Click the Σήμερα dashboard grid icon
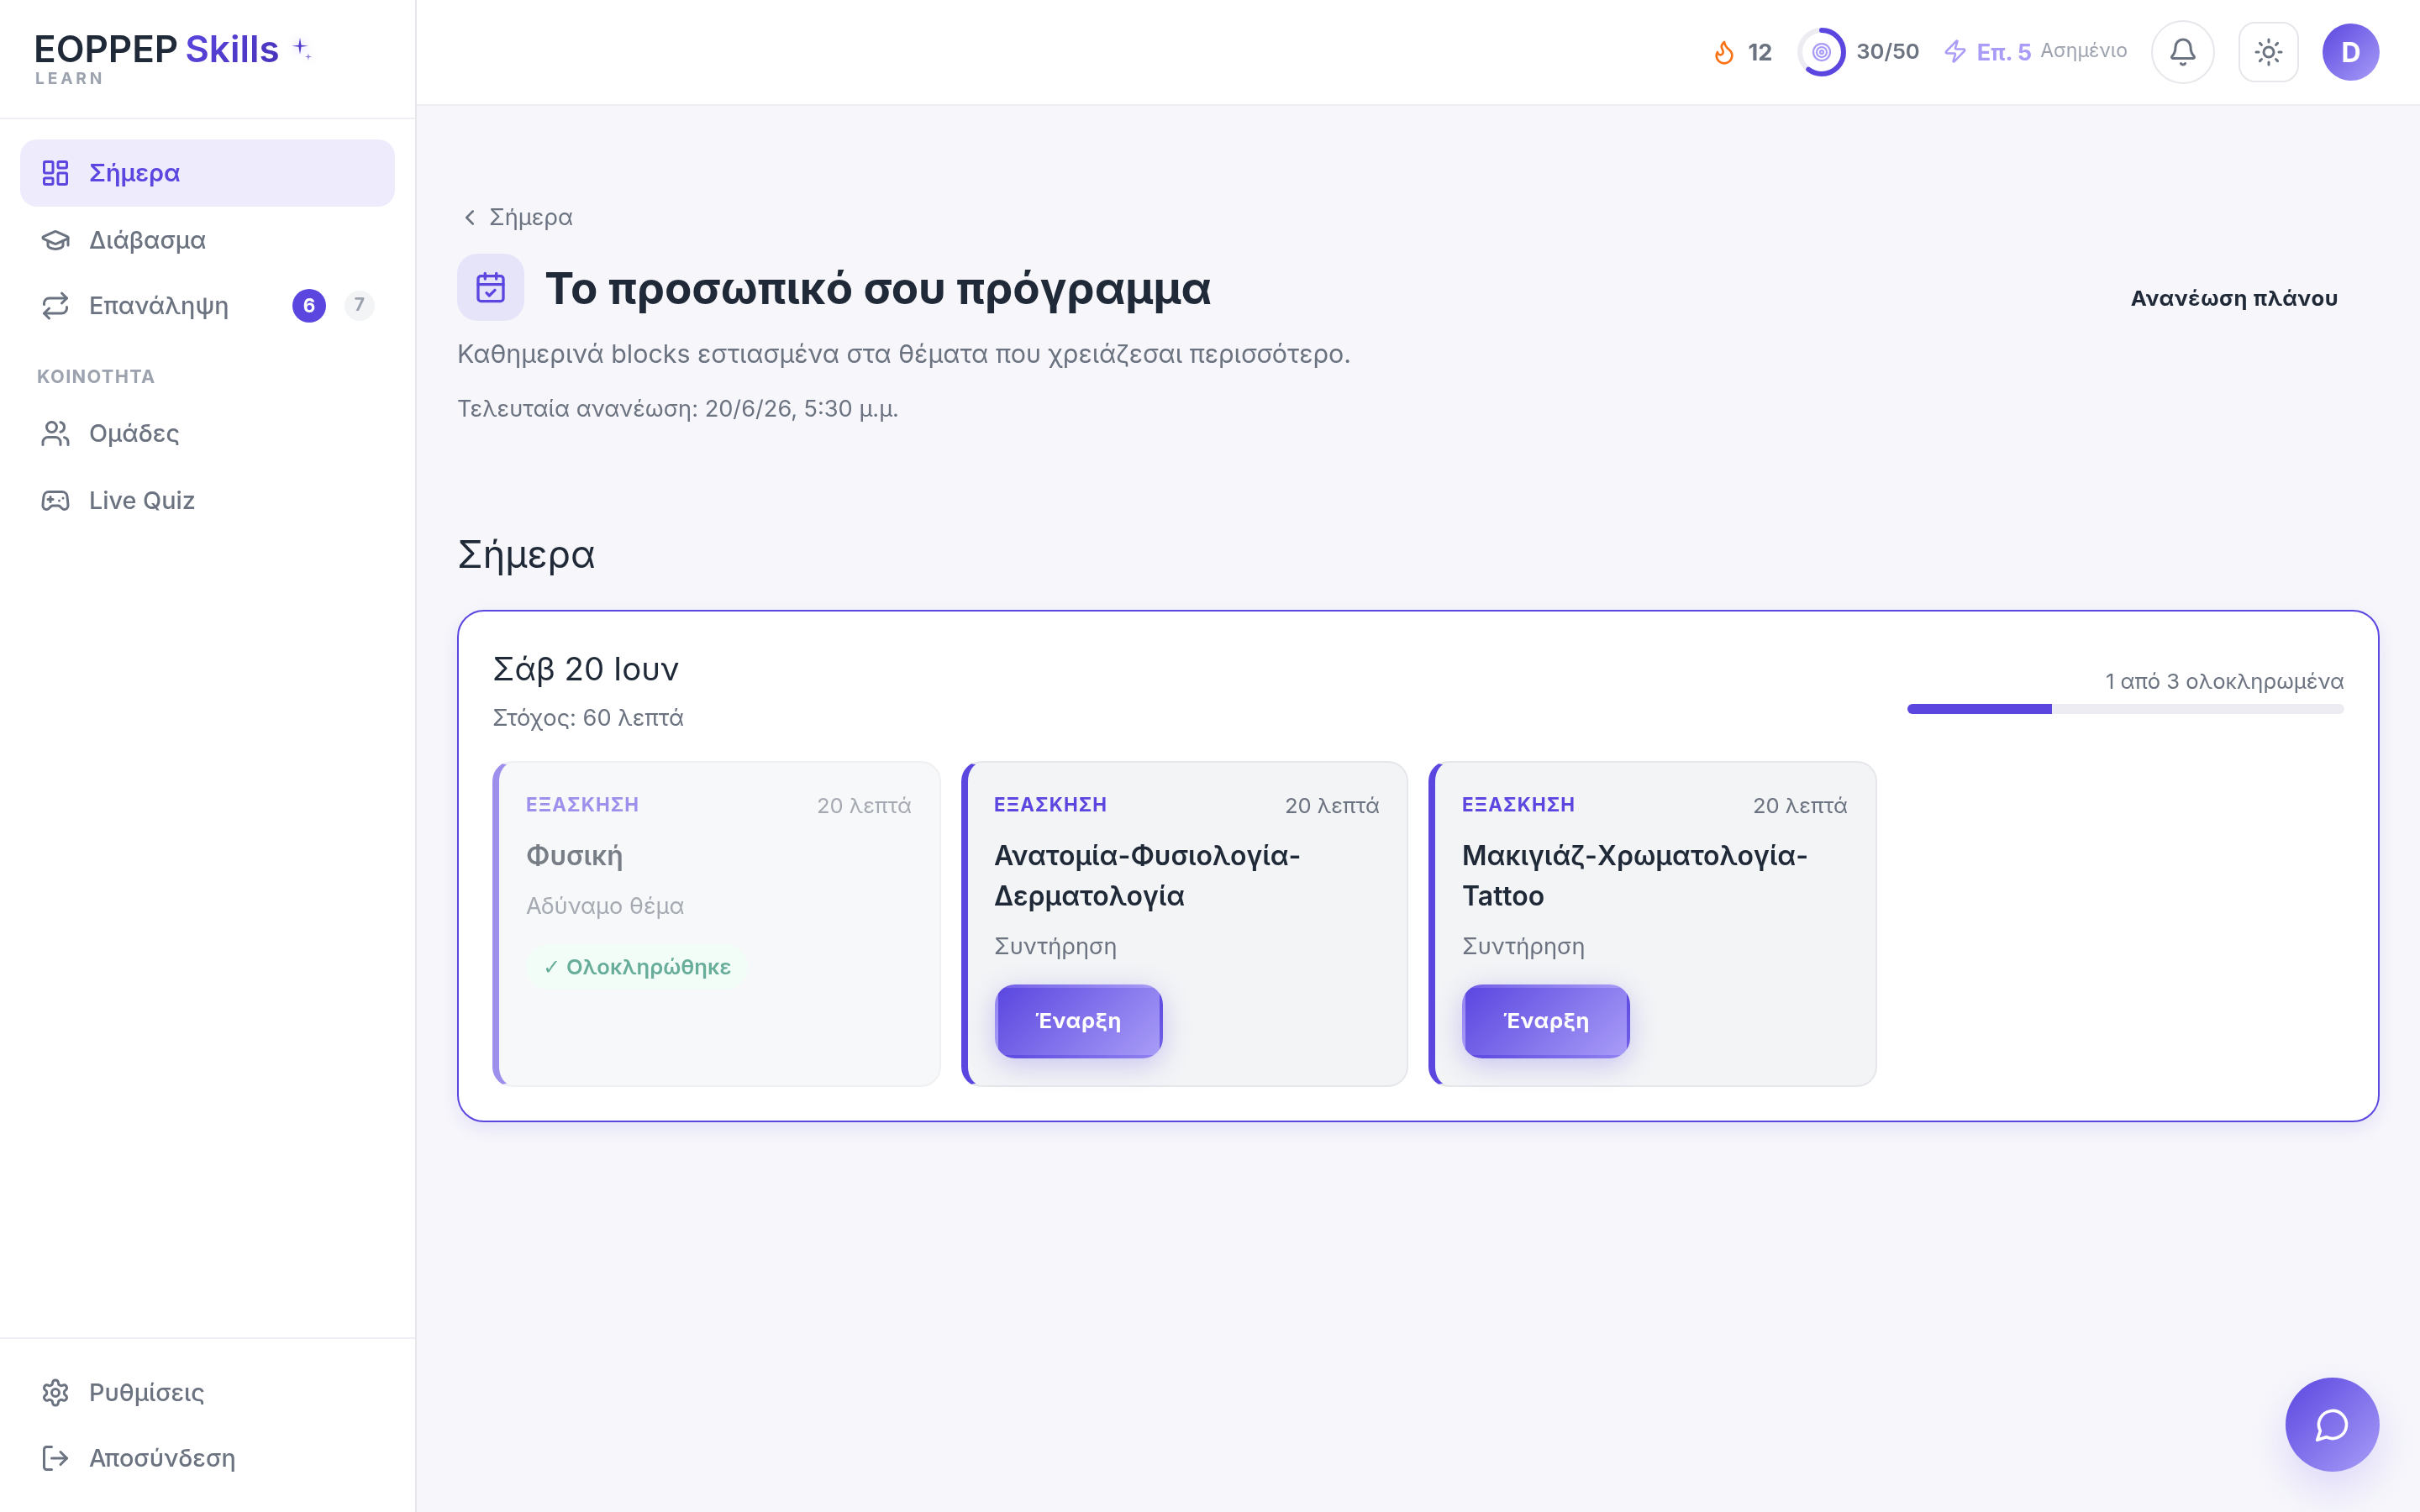The image size is (2420, 1512). [55, 173]
